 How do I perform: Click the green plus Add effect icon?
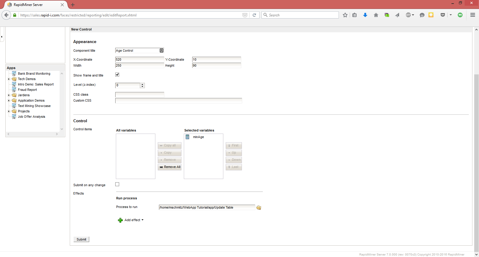120,220
